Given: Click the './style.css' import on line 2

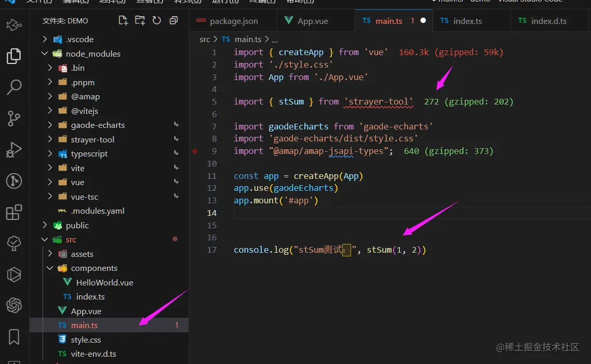Looking at the screenshot, I should point(301,64).
